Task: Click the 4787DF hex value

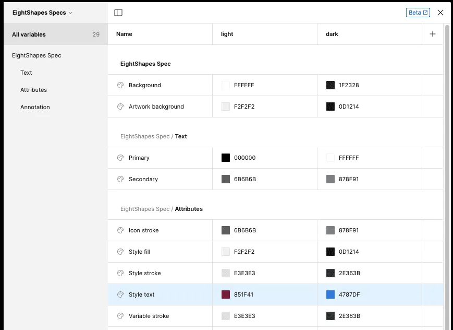Action: tap(349, 294)
